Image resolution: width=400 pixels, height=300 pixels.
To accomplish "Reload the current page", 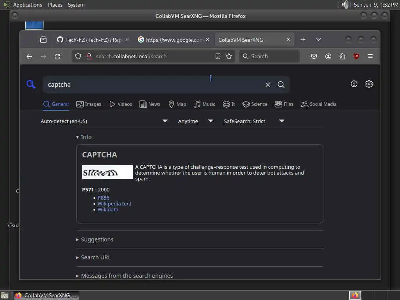I will [58, 56].
